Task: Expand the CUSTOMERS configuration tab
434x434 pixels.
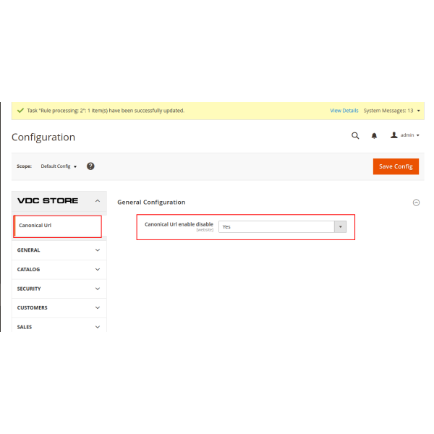Action: 59,307
